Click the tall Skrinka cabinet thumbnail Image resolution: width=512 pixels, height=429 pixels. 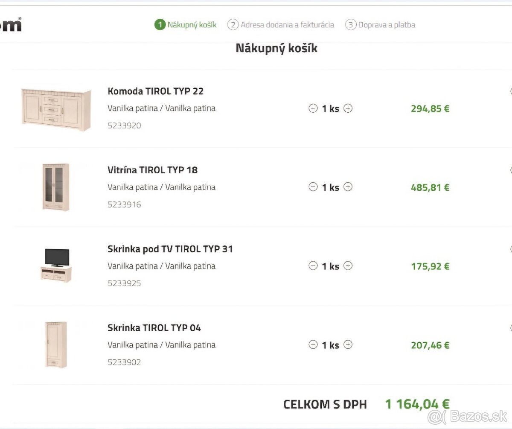click(x=56, y=344)
